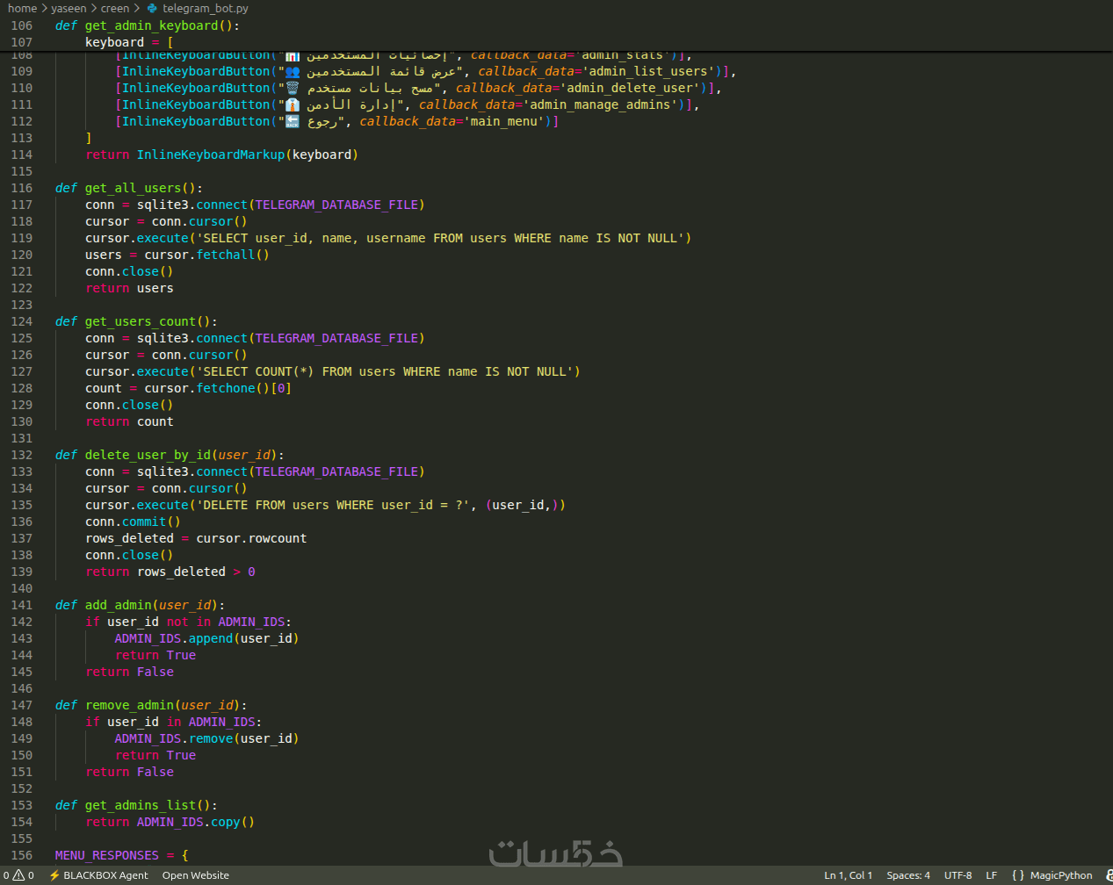
Task: Click line number 116 in the gutter
Action: [22, 188]
